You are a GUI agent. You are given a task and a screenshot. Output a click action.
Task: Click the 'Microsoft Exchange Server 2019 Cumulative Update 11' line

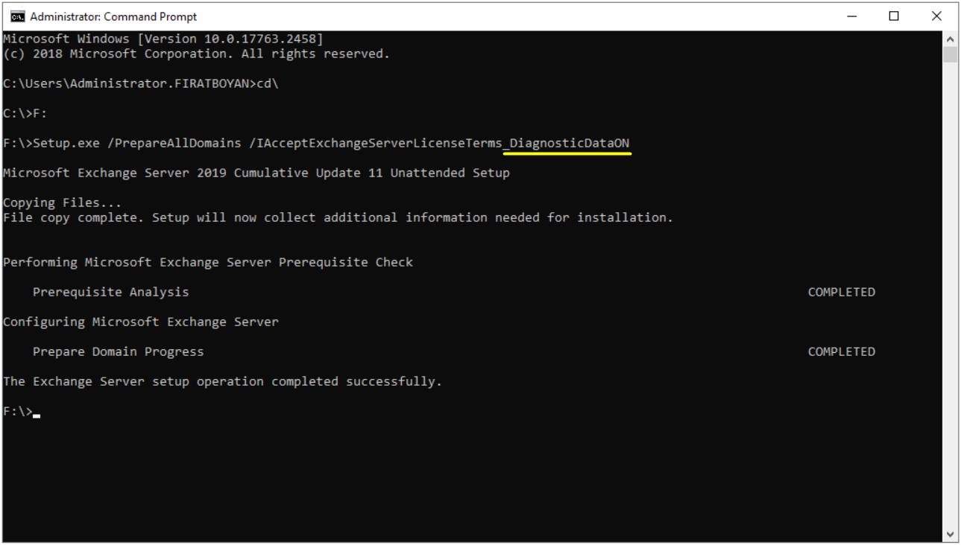[256, 173]
